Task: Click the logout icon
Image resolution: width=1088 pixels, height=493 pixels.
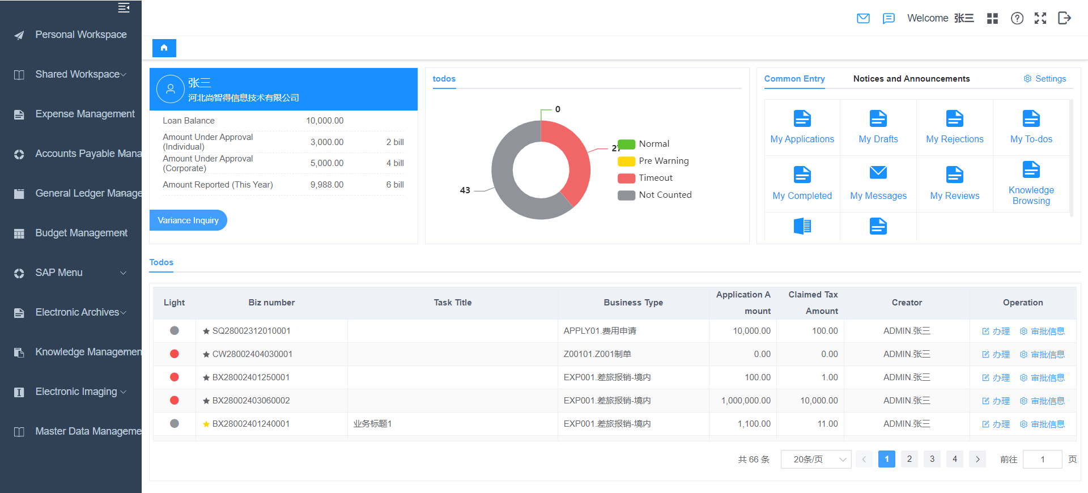Action: (x=1064, y=18)
